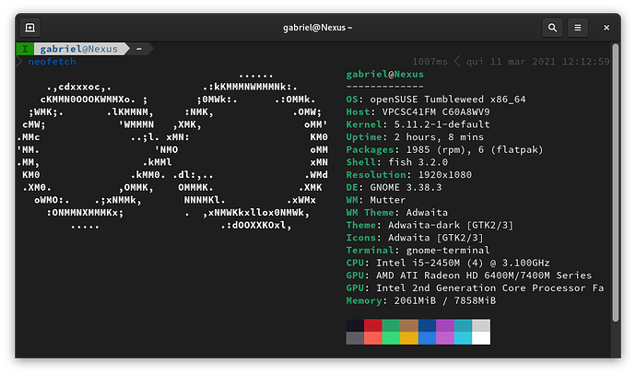The height and width of the screenshot is (375, 636).
Task: Open the hamburger menu
Action: (578, 28)
